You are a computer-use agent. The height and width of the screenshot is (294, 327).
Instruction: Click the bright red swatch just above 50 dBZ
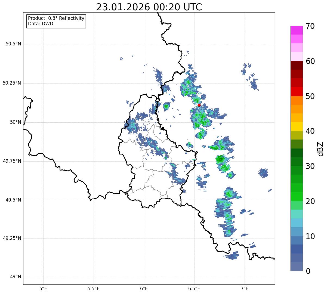pyautogui.click(x=297, y=92)
